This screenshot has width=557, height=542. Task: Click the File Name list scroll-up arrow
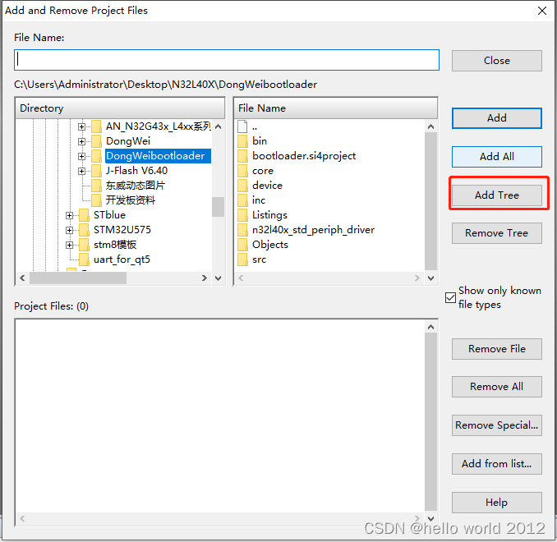pos(430,126)
